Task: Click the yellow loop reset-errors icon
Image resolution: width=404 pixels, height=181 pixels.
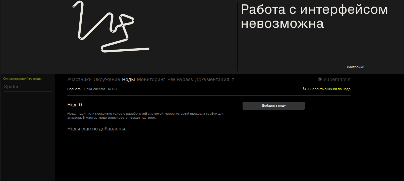Action: pos(304,89)
